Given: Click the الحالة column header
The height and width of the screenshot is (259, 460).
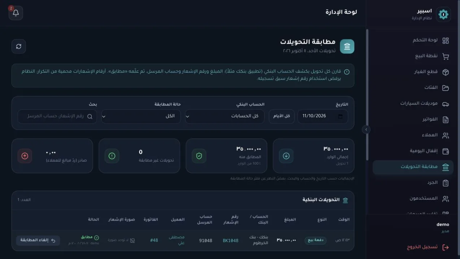Looking at the screenshot, I should tap(93, 220).
